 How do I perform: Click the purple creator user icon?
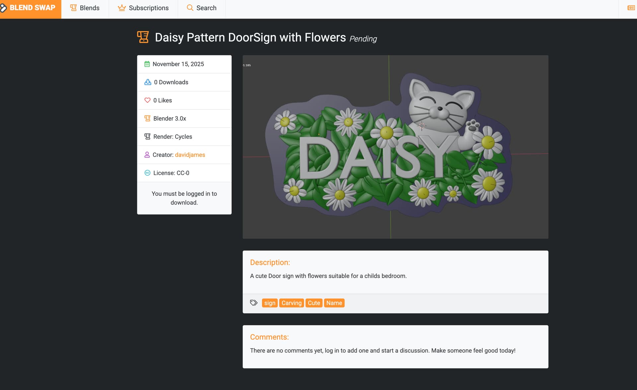[147, 155]
